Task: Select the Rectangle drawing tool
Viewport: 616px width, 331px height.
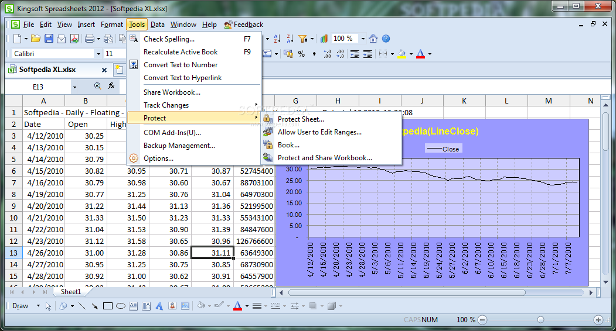Action: (108, 306)
